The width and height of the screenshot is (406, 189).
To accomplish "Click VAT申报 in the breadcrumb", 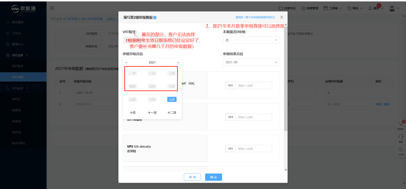I will pos(72,19).
